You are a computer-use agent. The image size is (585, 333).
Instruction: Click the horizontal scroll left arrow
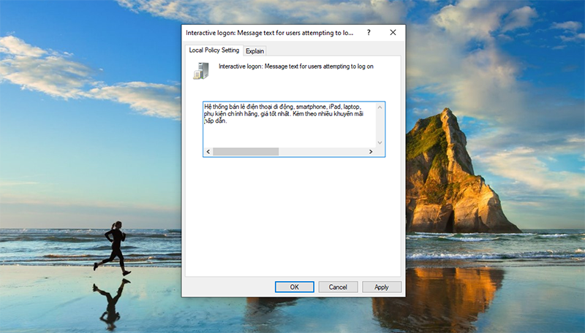[208, 152]
